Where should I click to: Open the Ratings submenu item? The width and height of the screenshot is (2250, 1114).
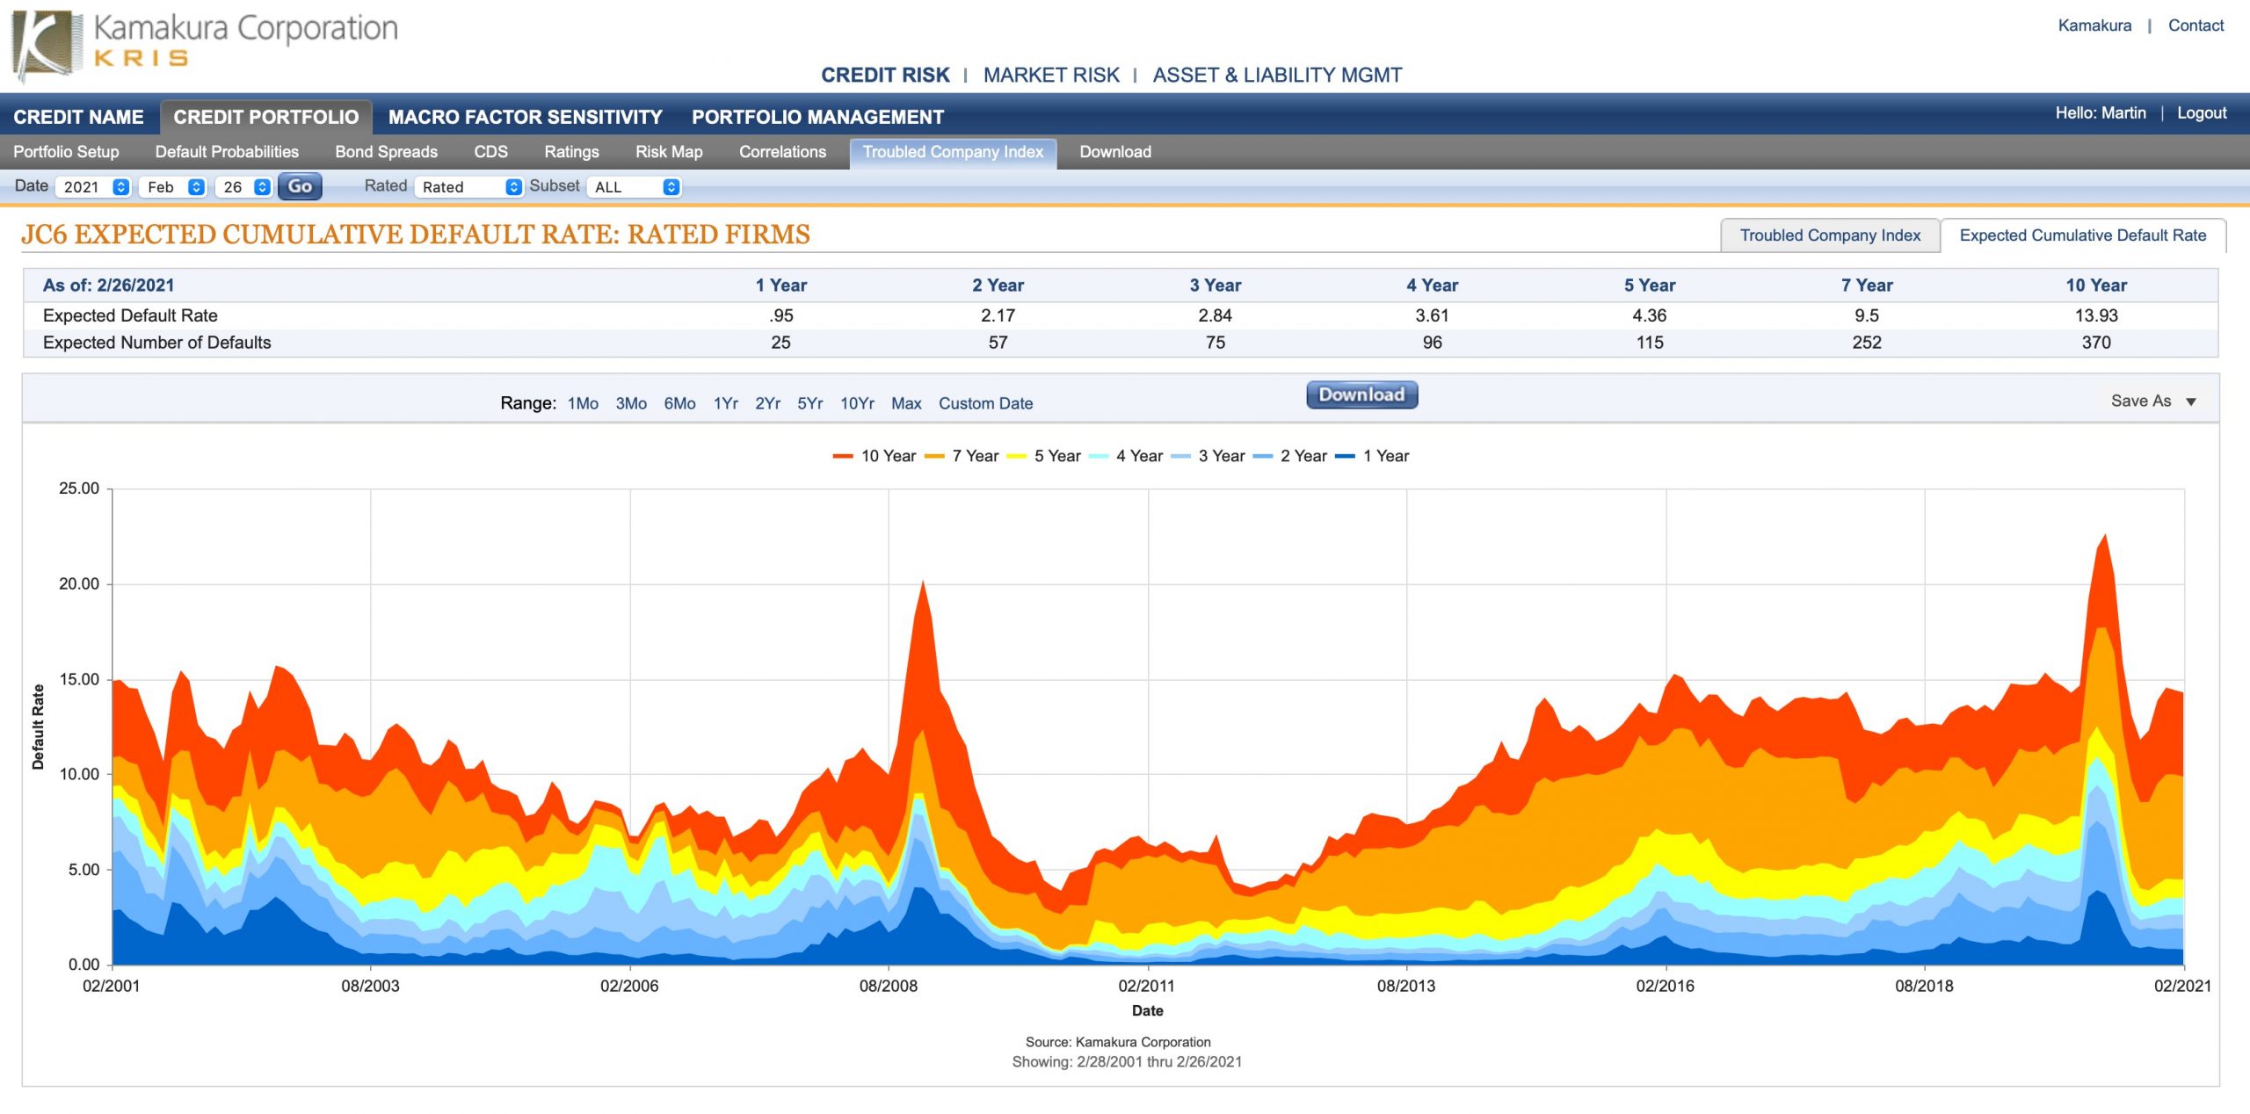(571, 152)
